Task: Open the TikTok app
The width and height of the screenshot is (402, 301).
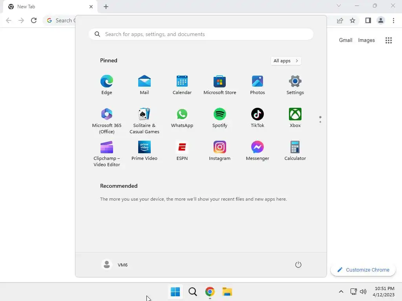Action: [x=258, y=118]
